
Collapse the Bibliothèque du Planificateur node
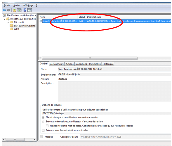[x=4, y=19]
